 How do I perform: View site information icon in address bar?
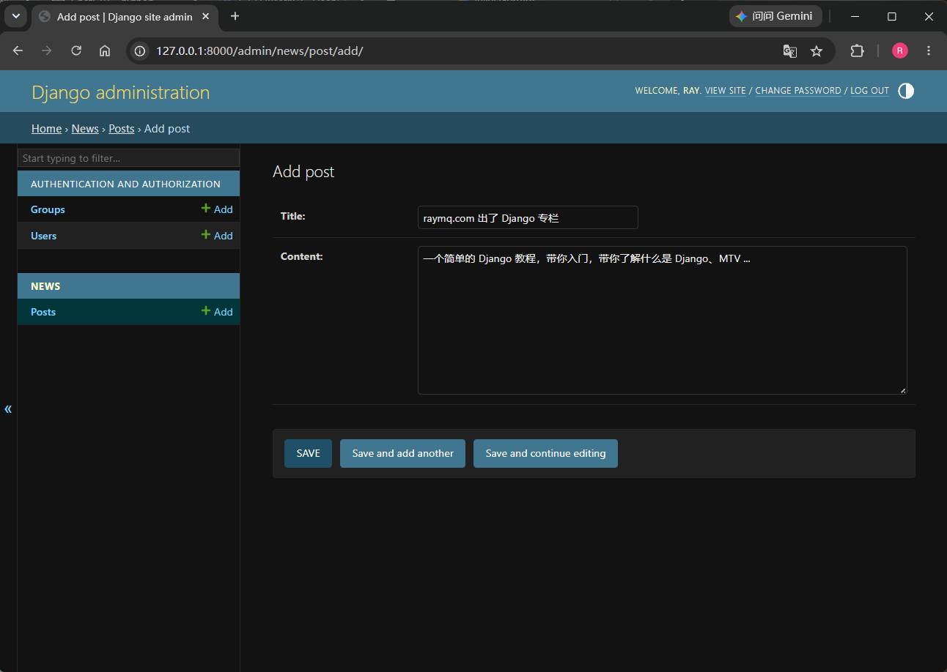click(x=140, y=51)
